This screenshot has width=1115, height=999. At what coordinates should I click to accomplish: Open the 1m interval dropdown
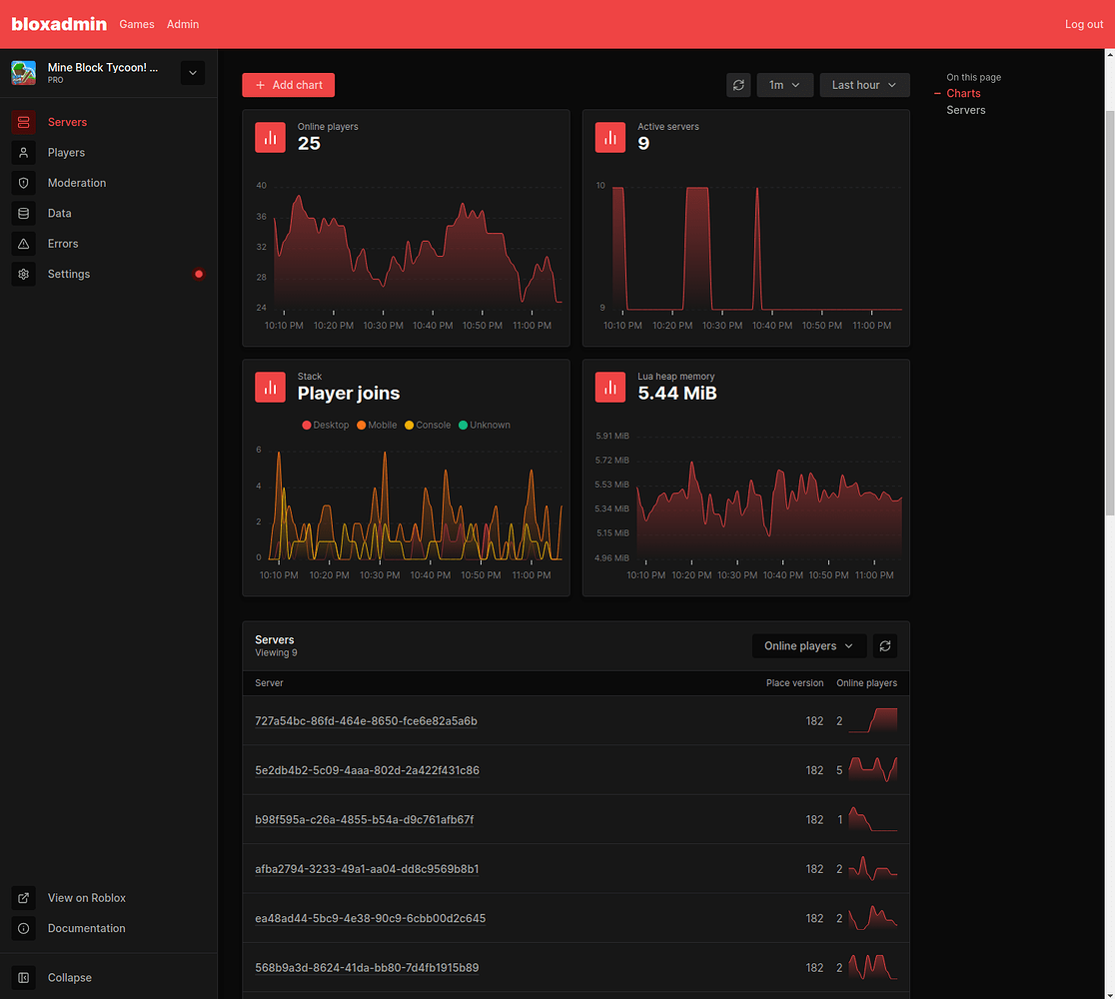[784, 85]
